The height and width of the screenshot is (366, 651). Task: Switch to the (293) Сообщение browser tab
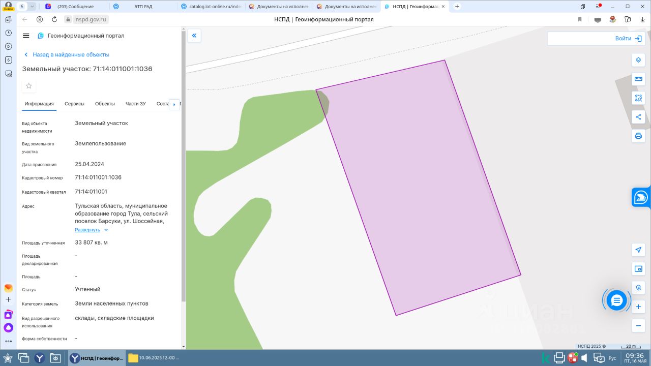[75, 6]
